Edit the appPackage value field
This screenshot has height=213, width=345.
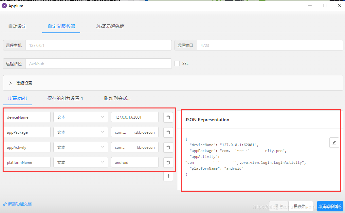135,132
